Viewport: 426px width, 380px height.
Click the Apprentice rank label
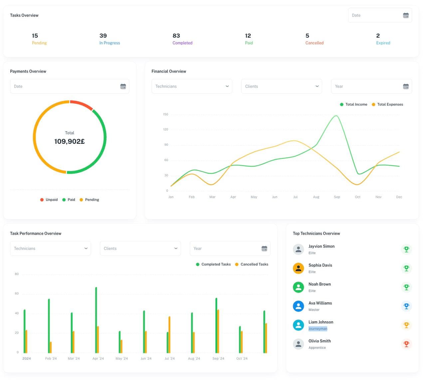coord(317,347)
